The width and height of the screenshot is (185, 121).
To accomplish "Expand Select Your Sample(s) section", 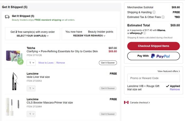I will (x=33, y=36).
